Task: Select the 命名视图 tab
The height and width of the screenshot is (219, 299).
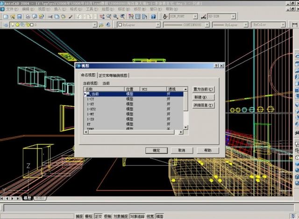Action: 88,75
